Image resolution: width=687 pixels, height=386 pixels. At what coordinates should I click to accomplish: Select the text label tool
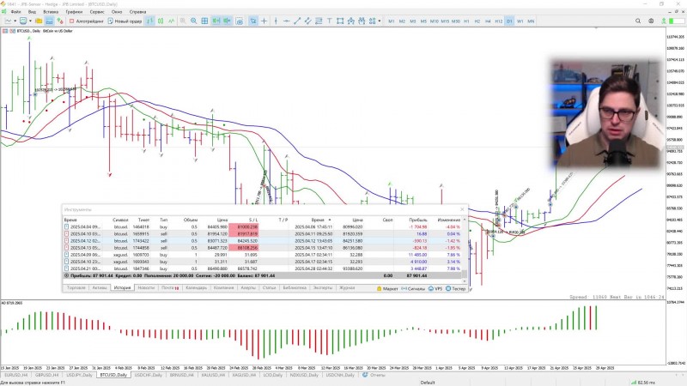coord(329,21)
